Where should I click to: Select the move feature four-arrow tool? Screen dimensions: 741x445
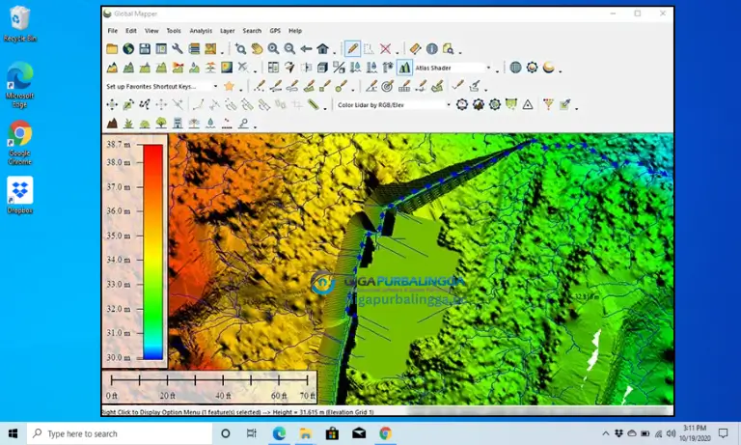pyautogui.click(x=112, y=104)
